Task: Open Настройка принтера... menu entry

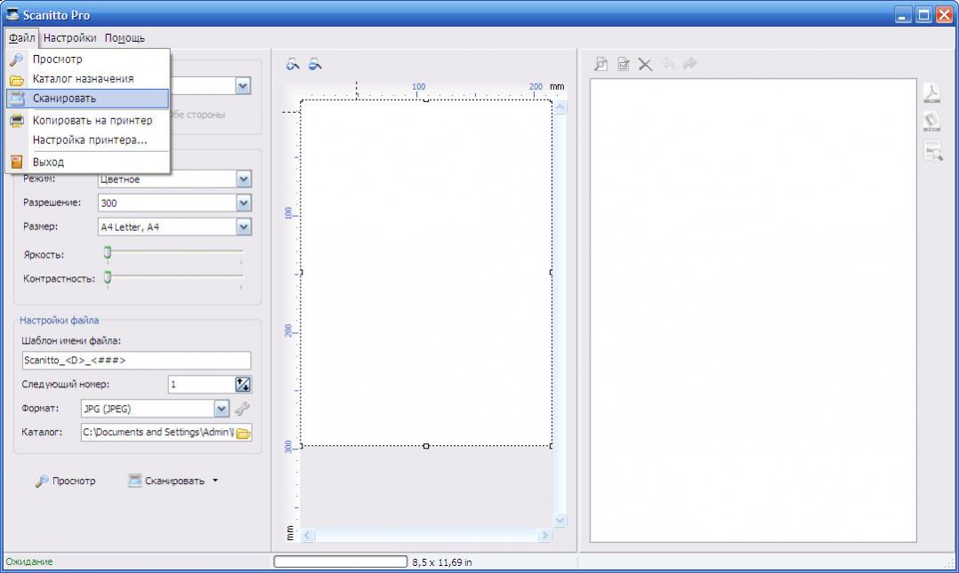Action: pos(87,139)
